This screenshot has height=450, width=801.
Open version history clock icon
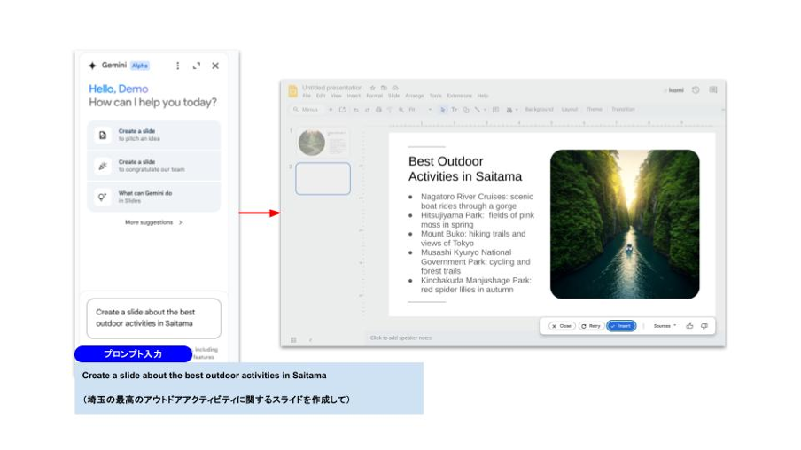[x=696, y=89]
